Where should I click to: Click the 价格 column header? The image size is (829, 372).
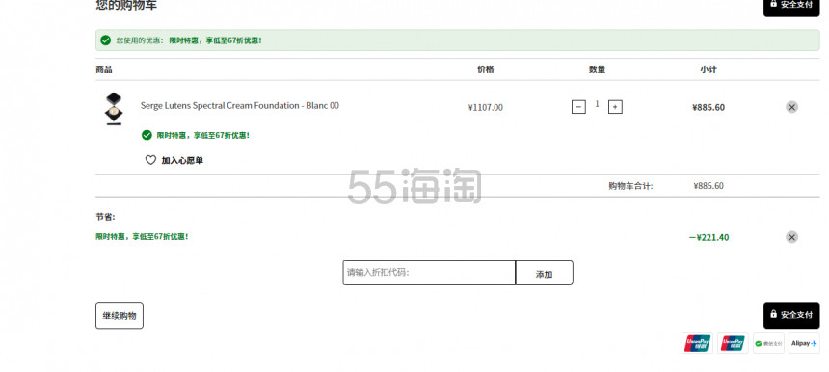pos(485,69)
